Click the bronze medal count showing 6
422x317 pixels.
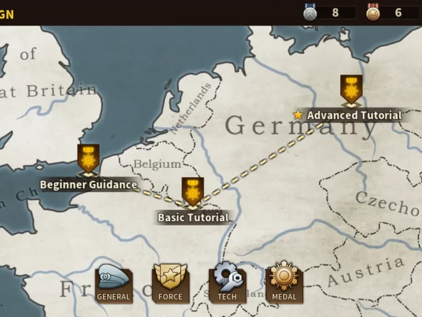(x=398, y=13)
